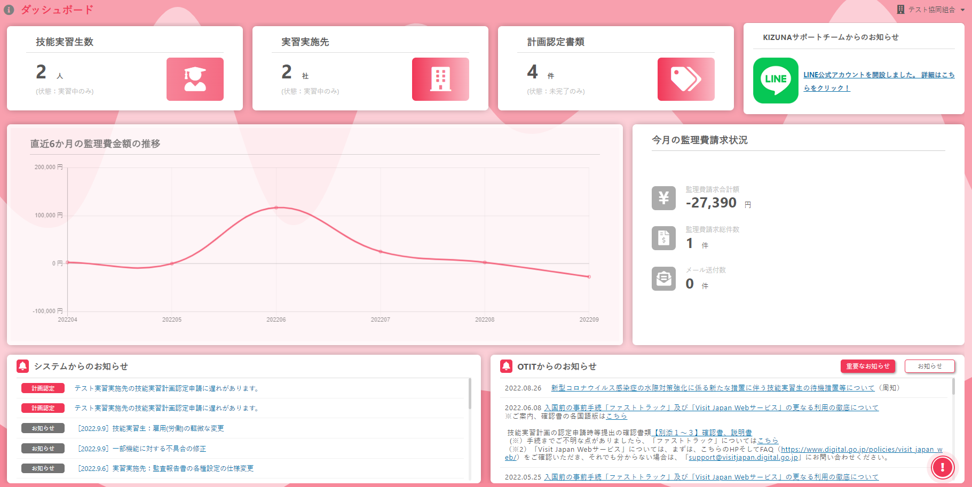Click the info icon beside ダッシュボード title

point(9,10)
